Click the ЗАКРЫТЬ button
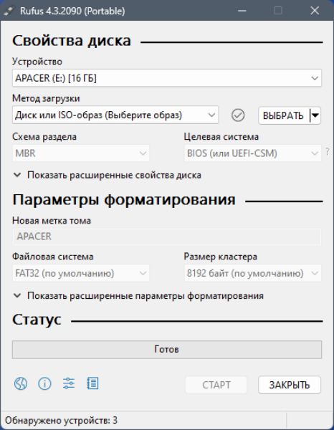Image resolution: width=334 pixels, height=430 pixels. tap(290, 385)
